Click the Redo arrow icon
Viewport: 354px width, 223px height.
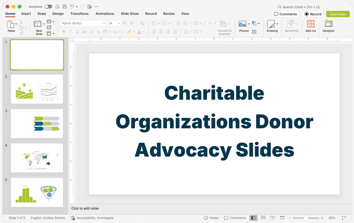82,7
